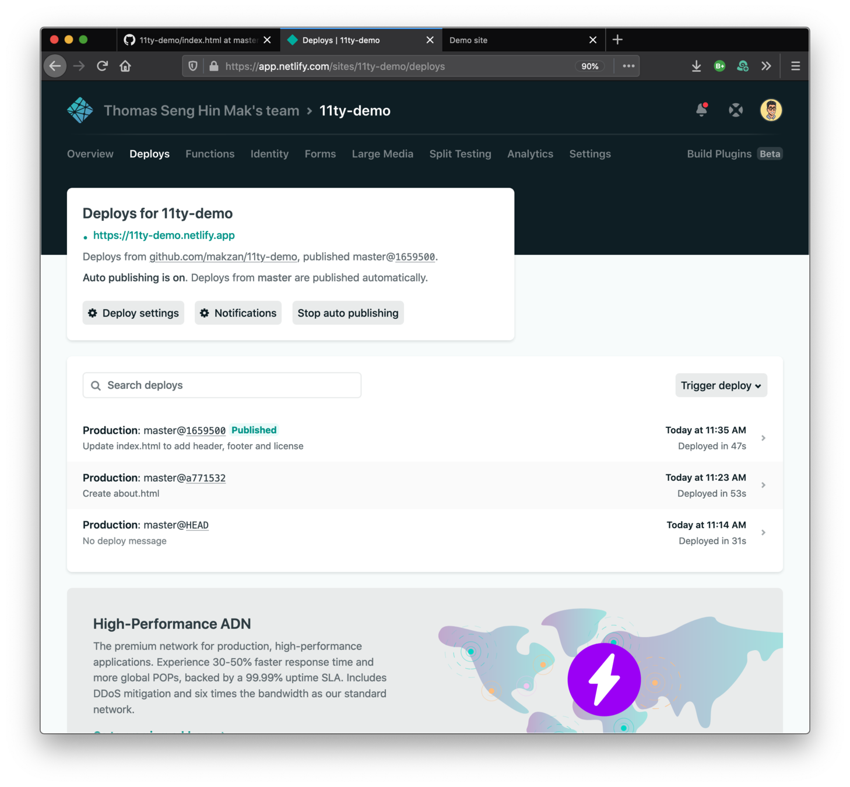This screenshot has height=787, width=850.
Task: Go to the Identity section
Action: click(269, 154)
